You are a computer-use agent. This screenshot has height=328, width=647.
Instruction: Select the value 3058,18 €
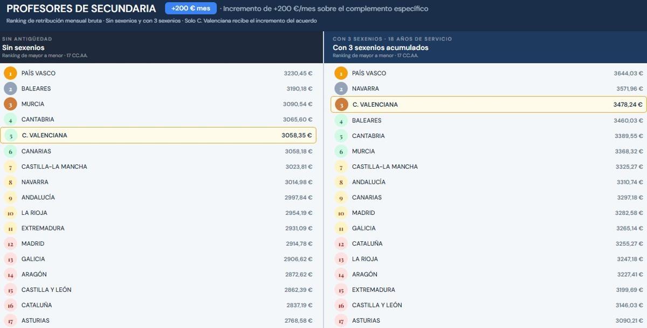pos(299,151)
